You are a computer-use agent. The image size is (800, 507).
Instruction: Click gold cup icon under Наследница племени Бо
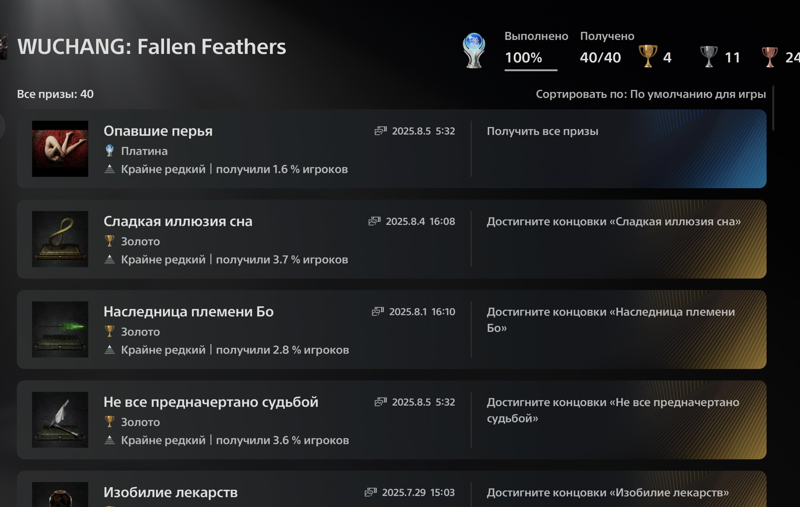tap(109, 331)
